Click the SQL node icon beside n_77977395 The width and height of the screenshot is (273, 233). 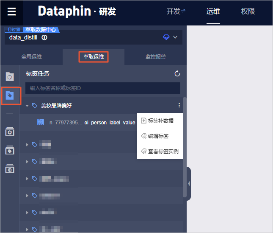(x=41, y=122)
